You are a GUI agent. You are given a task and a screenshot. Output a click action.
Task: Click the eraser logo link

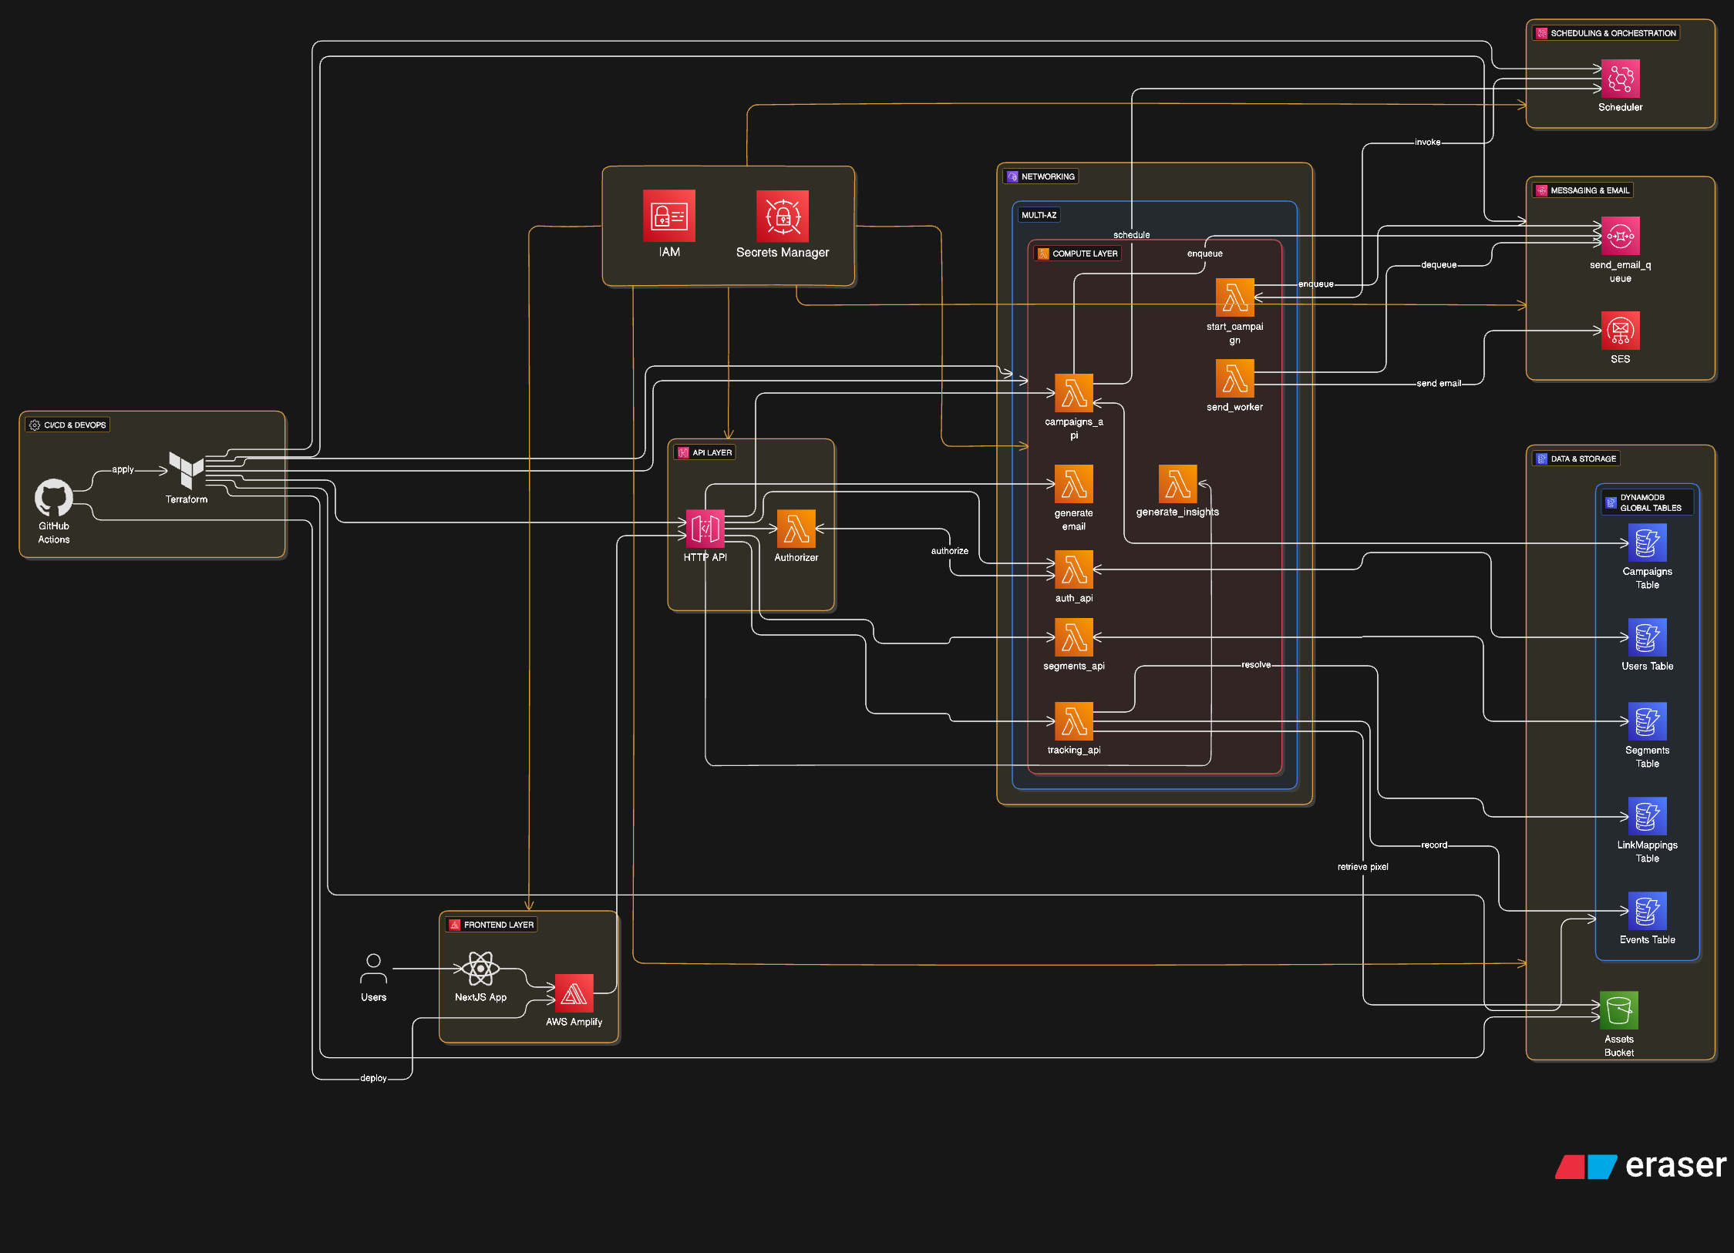(x=1641, y=1166)
